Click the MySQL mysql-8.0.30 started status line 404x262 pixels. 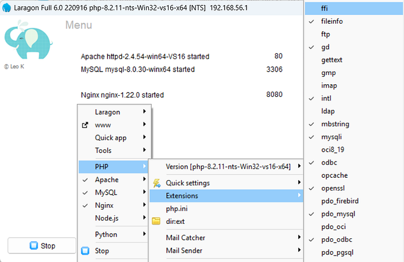(138, 69)
